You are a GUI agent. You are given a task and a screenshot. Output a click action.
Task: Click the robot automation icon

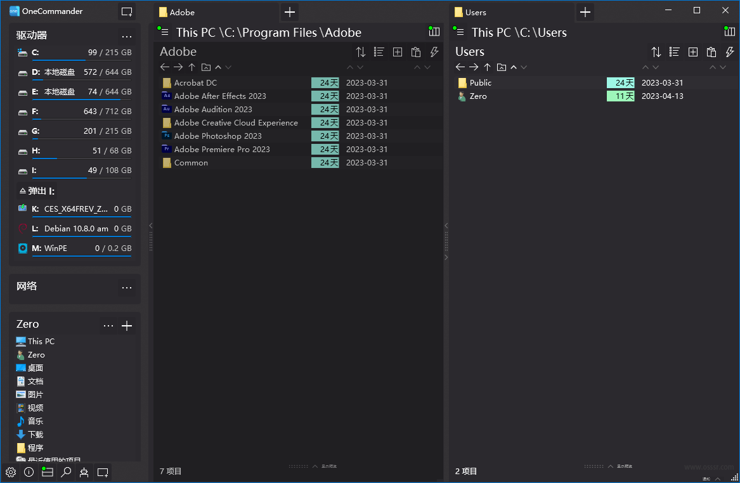(84, 472)
